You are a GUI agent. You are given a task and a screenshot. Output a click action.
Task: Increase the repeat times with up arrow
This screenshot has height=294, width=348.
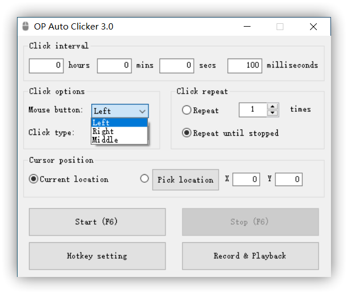coord(273,106)
